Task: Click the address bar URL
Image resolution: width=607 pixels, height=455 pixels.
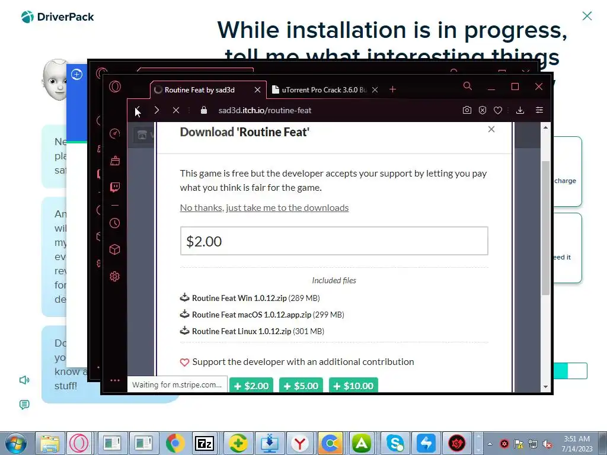Action: pyautogui.click(x=265, y=110)
